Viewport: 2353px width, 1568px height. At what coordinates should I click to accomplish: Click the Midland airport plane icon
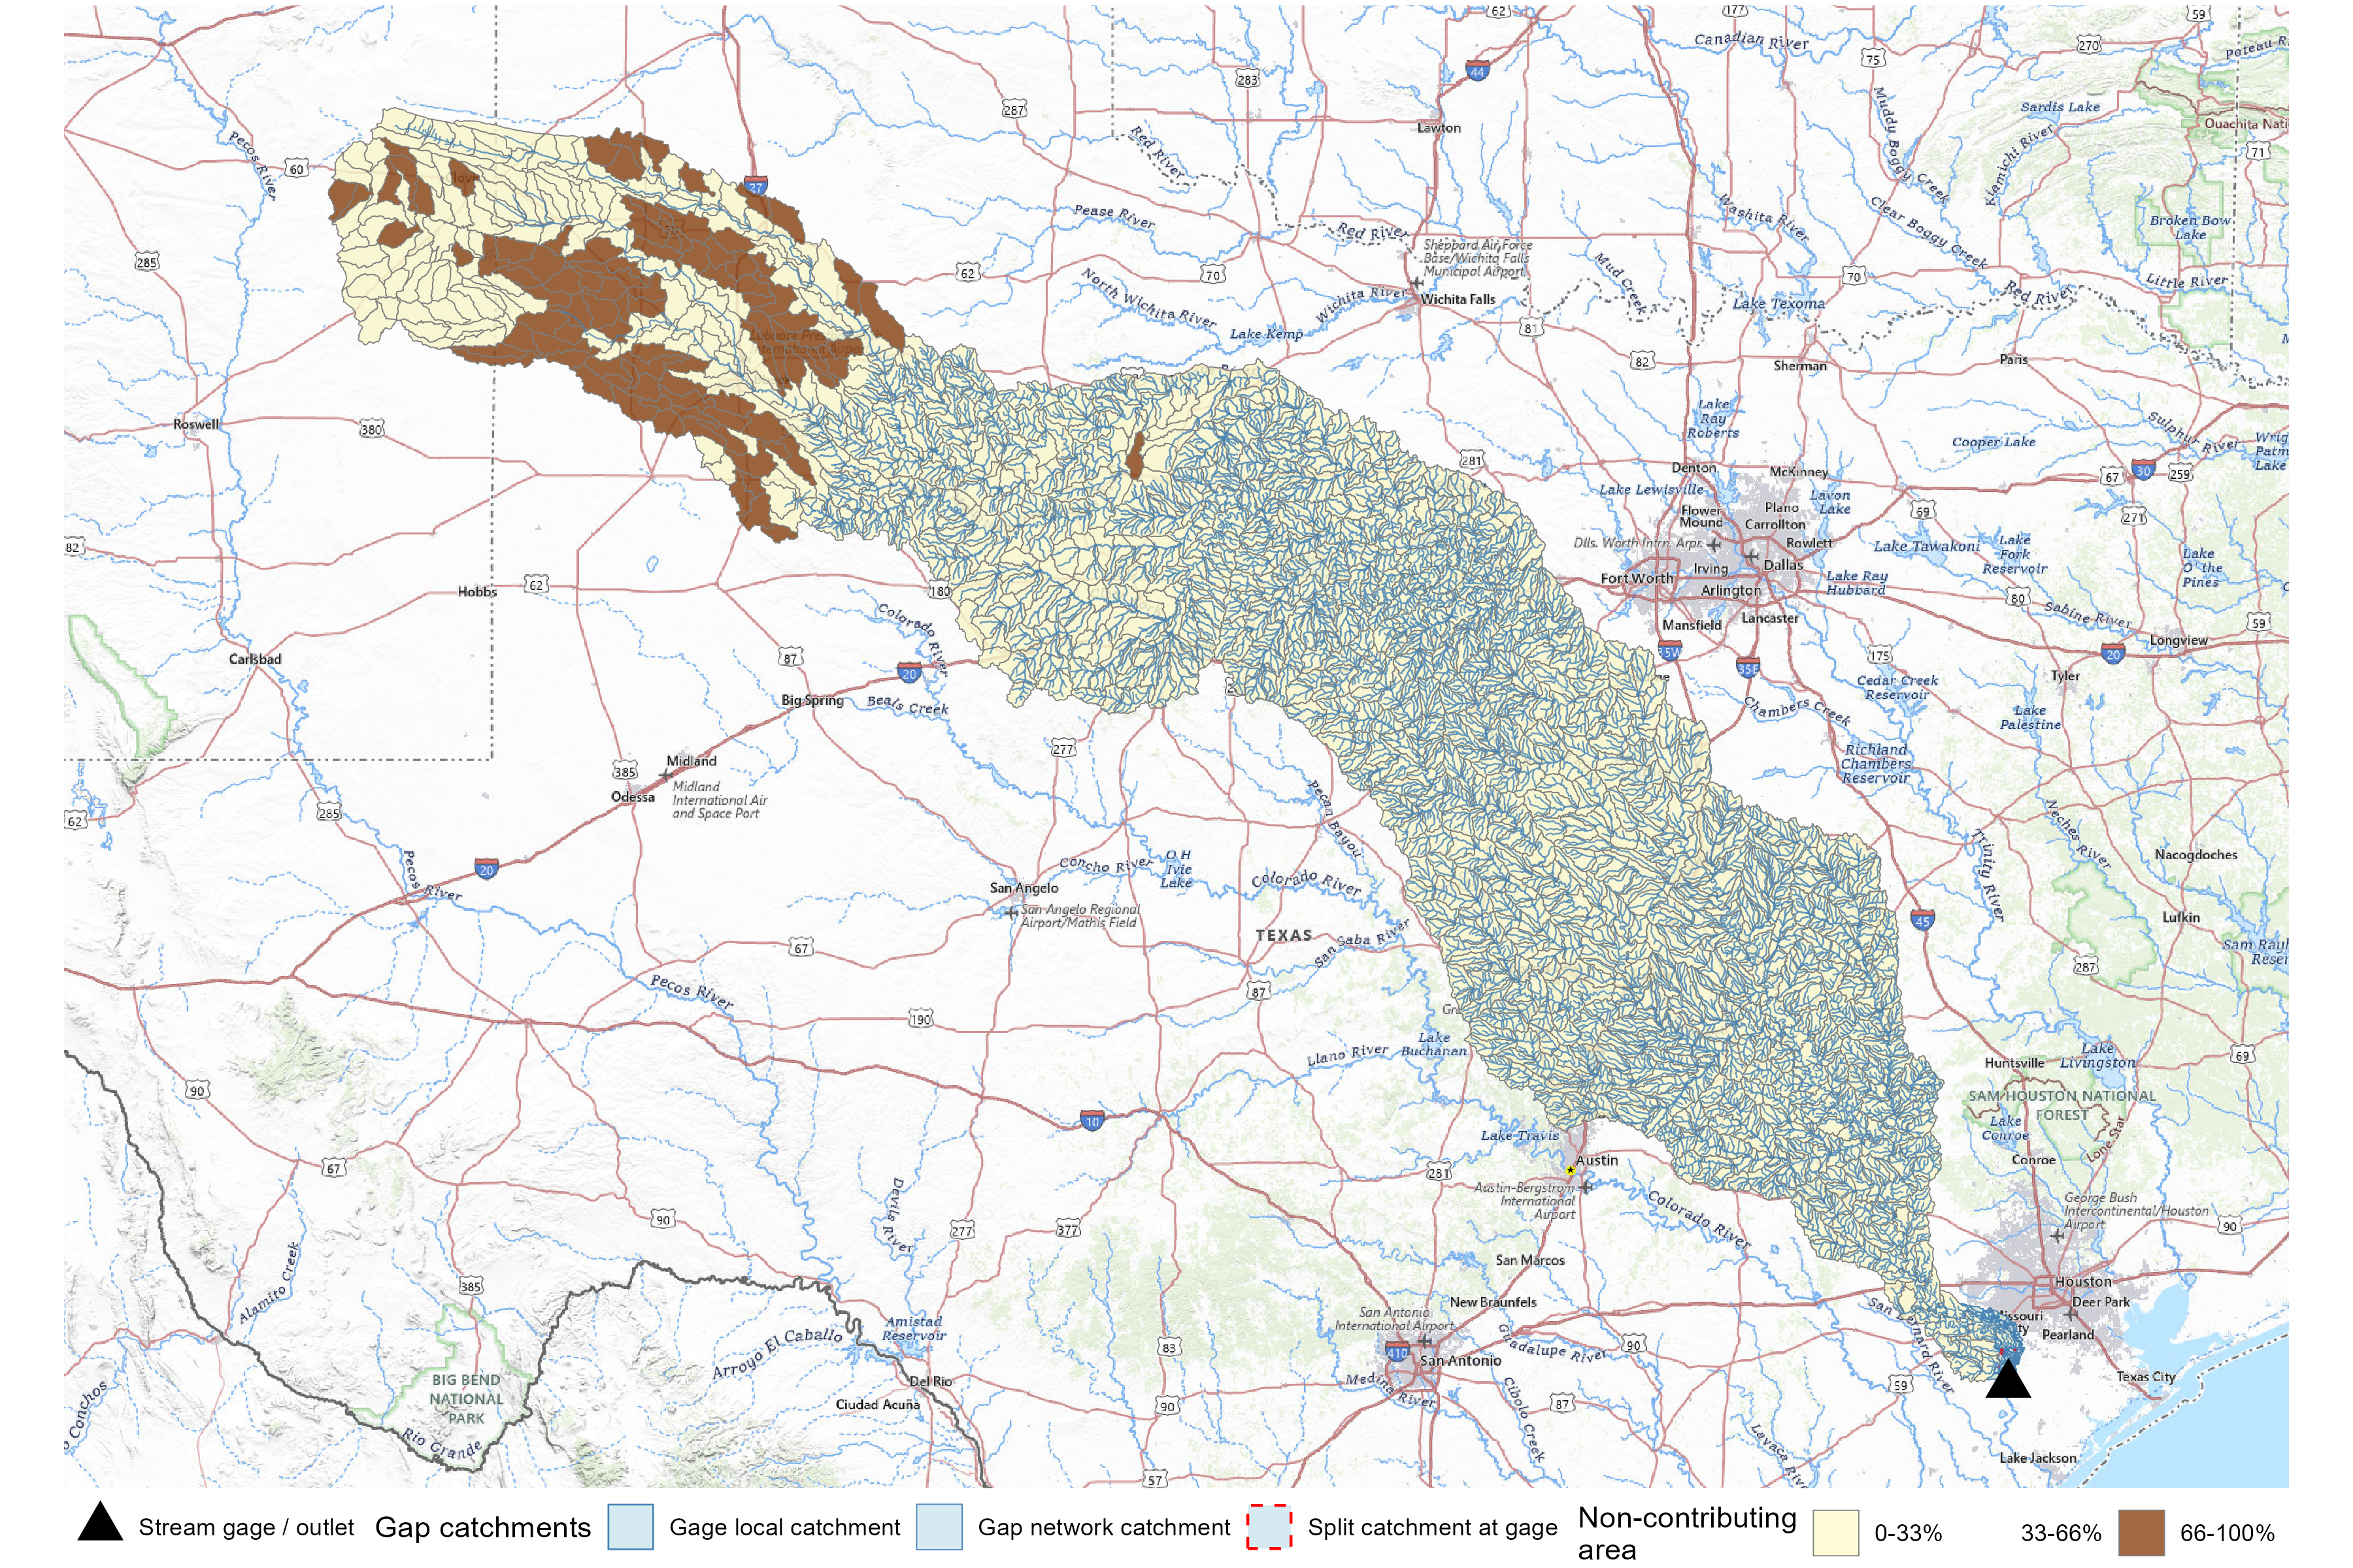666,775
